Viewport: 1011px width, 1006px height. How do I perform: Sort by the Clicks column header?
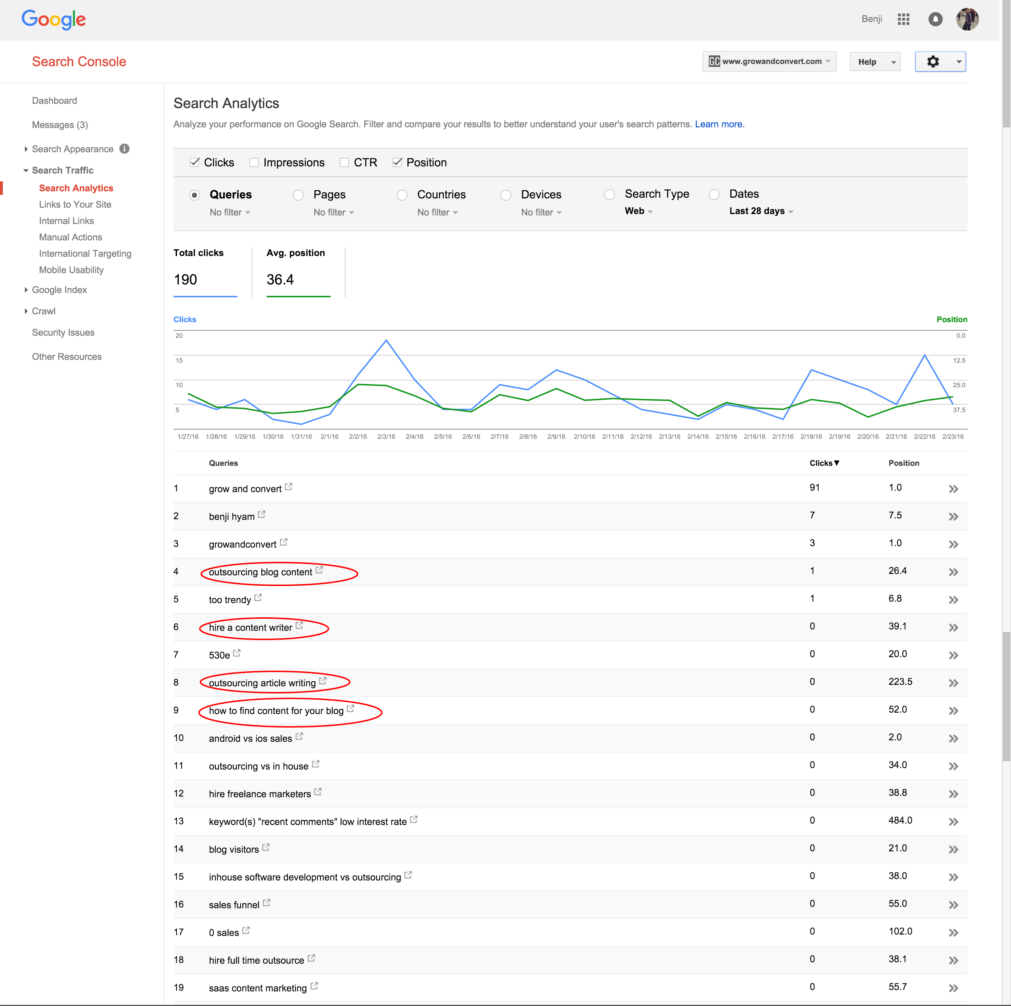(824, 463)
